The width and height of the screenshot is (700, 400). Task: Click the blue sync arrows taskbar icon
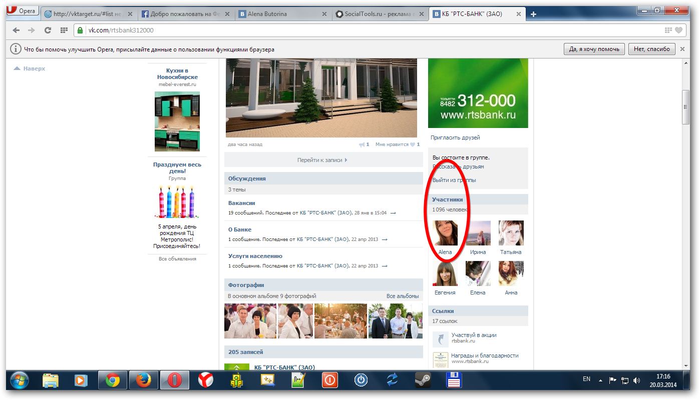tap(392, 380)
